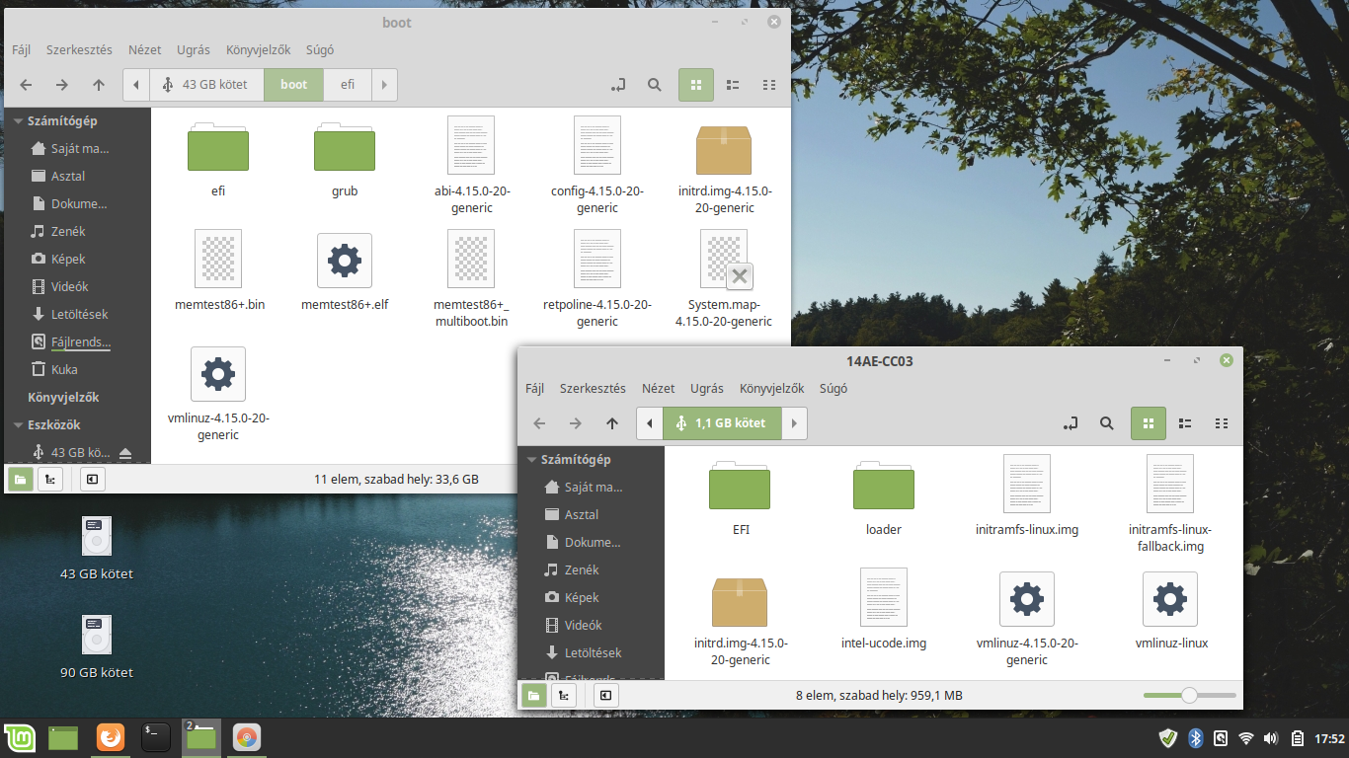Open Ugrás menu in 14AE-CC03 window

click(x=707, y=388)
